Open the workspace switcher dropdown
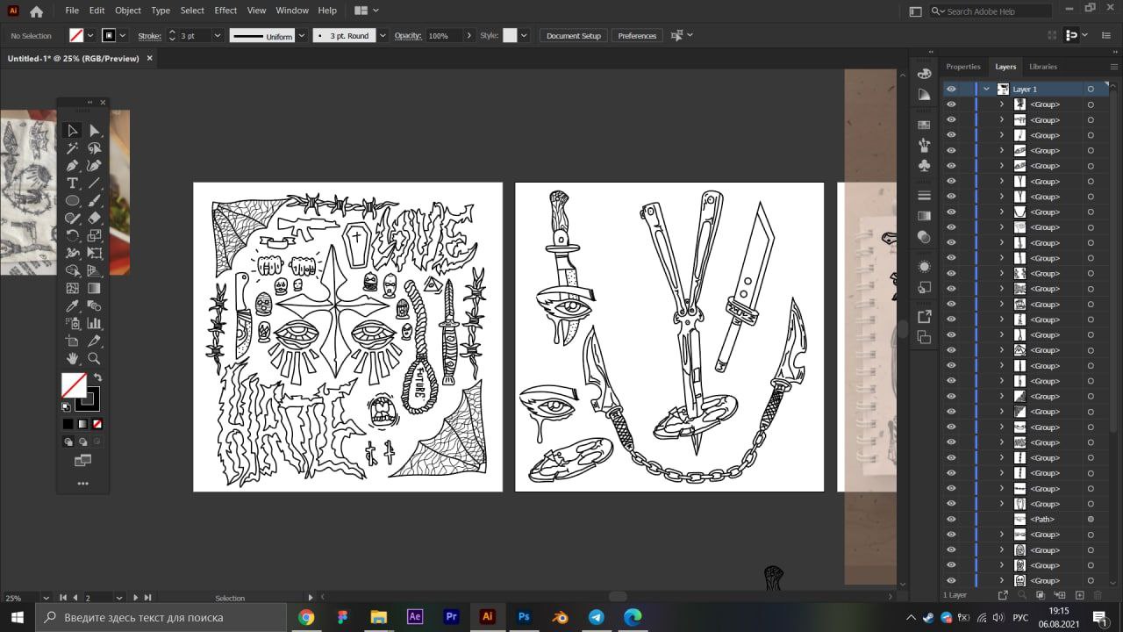 [367, 11]
